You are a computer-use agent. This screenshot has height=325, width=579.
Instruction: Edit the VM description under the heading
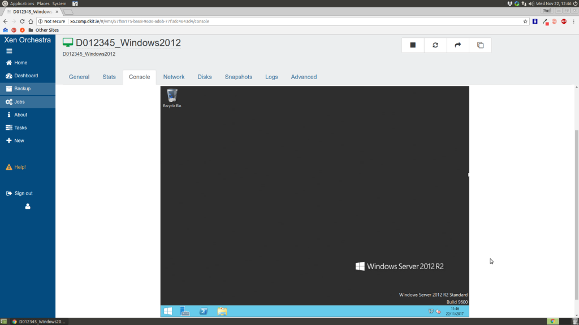click(89, 54)
